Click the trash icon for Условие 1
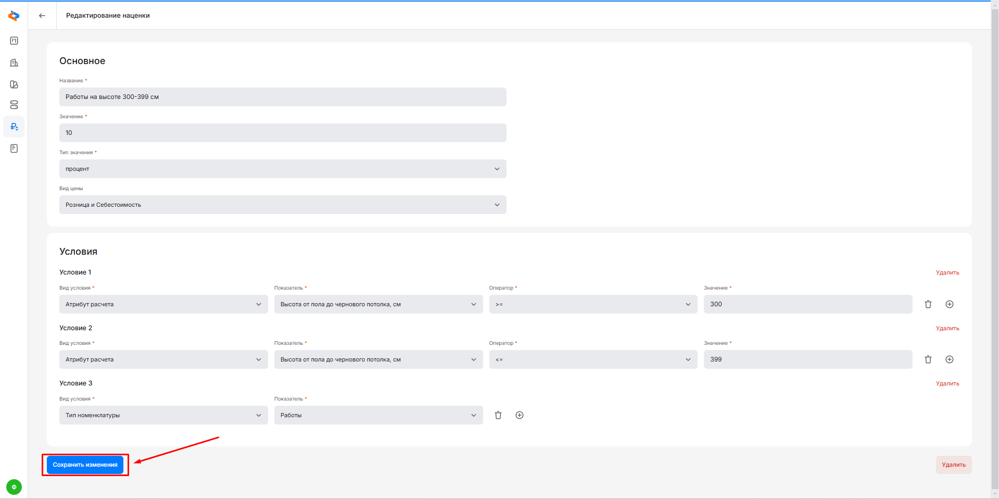The image size is (999, 499). click(928, 304)
